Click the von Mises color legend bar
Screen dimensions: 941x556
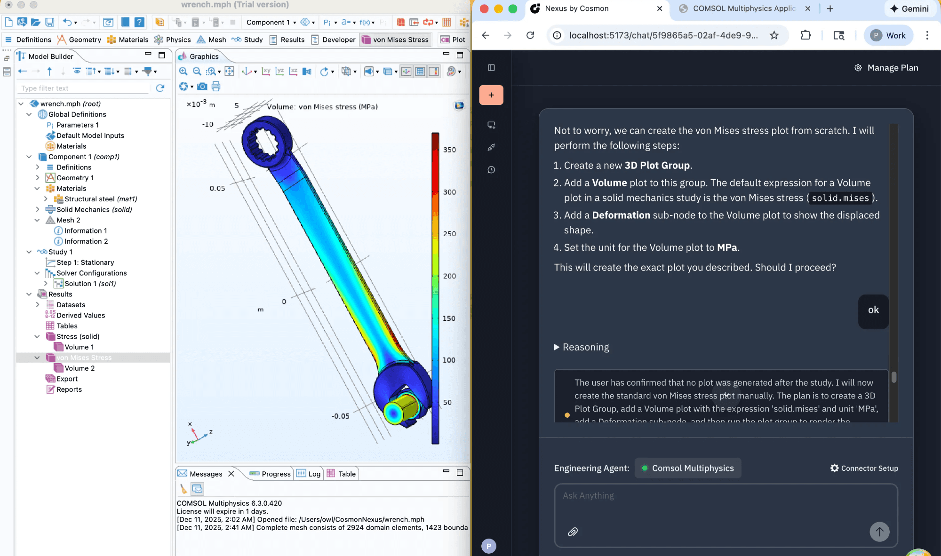click(435, 288)
